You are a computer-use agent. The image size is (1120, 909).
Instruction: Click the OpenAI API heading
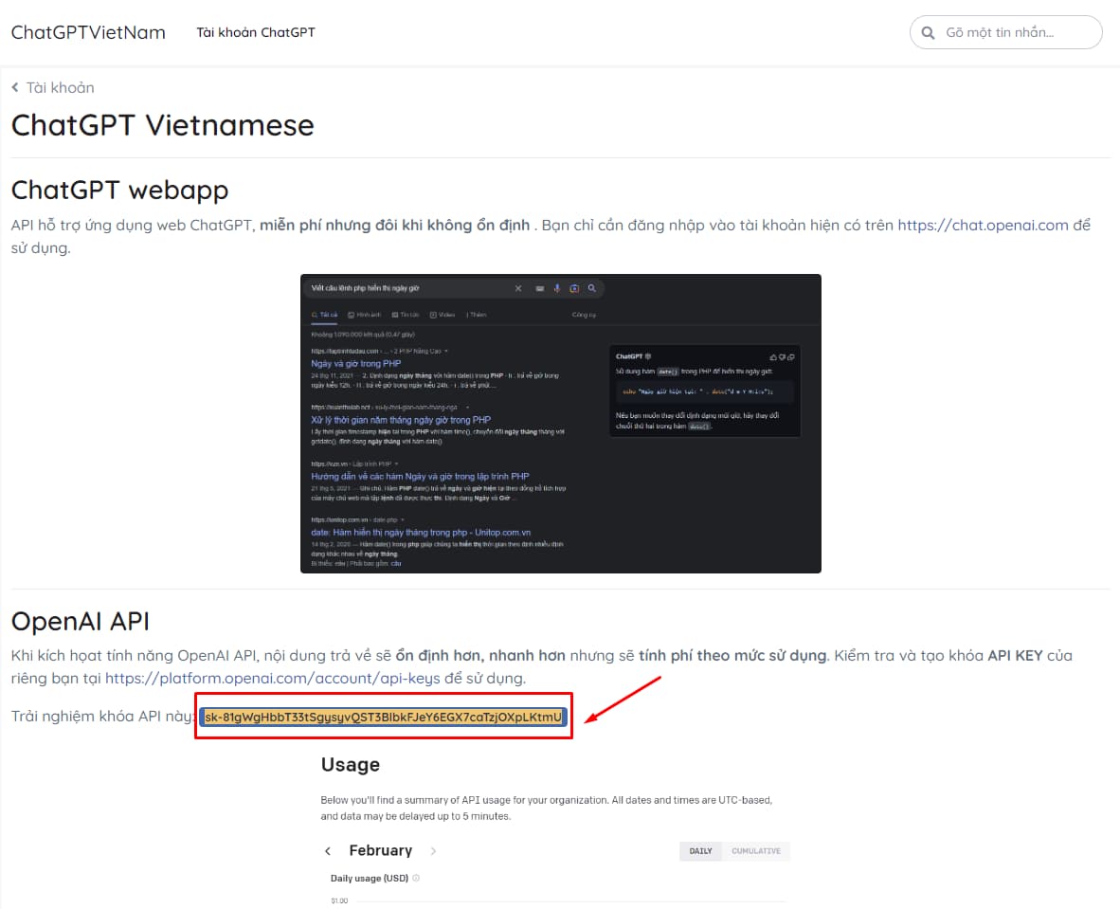coord(81,621)
